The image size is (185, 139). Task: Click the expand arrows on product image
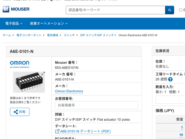click(x=43, y=73)
